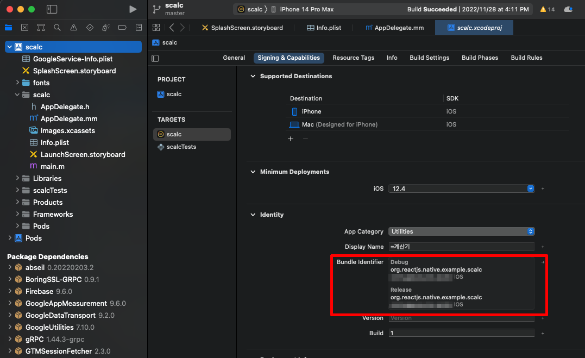This screenshot has height=358, width=585.
Task: Add a supported destination with plus
Action: pos(291,139)
